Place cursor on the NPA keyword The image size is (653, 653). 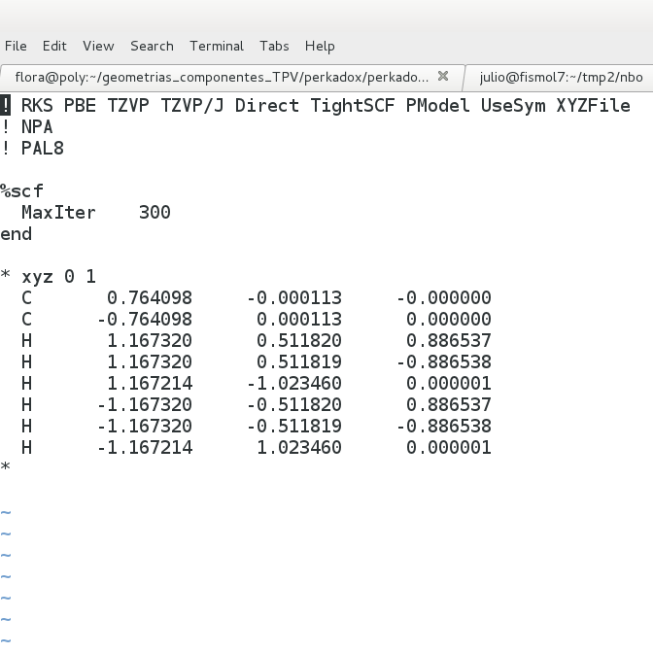click(37, 127)
